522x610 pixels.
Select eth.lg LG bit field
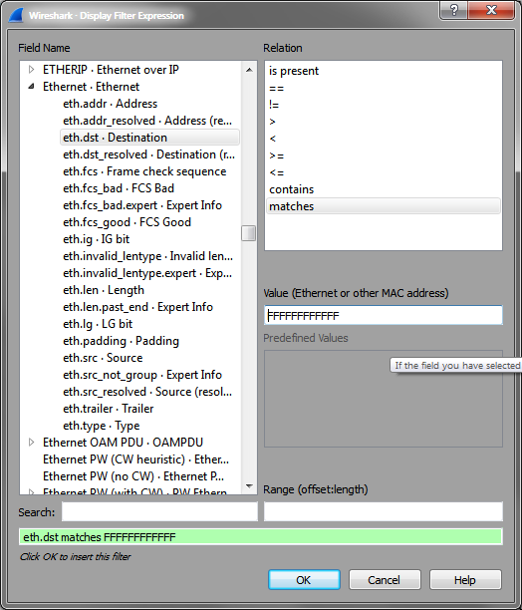(98, 324)
